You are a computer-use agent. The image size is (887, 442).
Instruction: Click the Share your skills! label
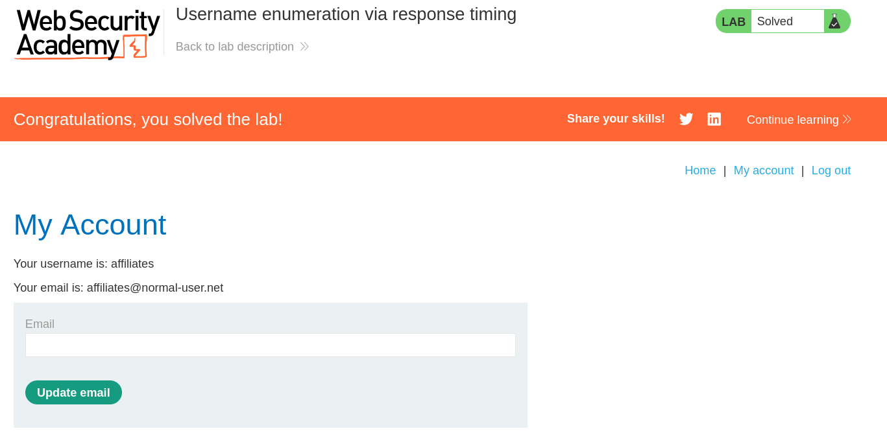(x=616, y=119)
